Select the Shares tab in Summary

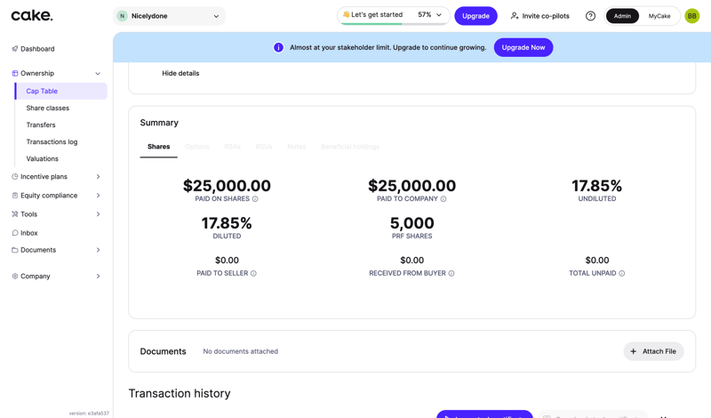(x=158, y=147)
